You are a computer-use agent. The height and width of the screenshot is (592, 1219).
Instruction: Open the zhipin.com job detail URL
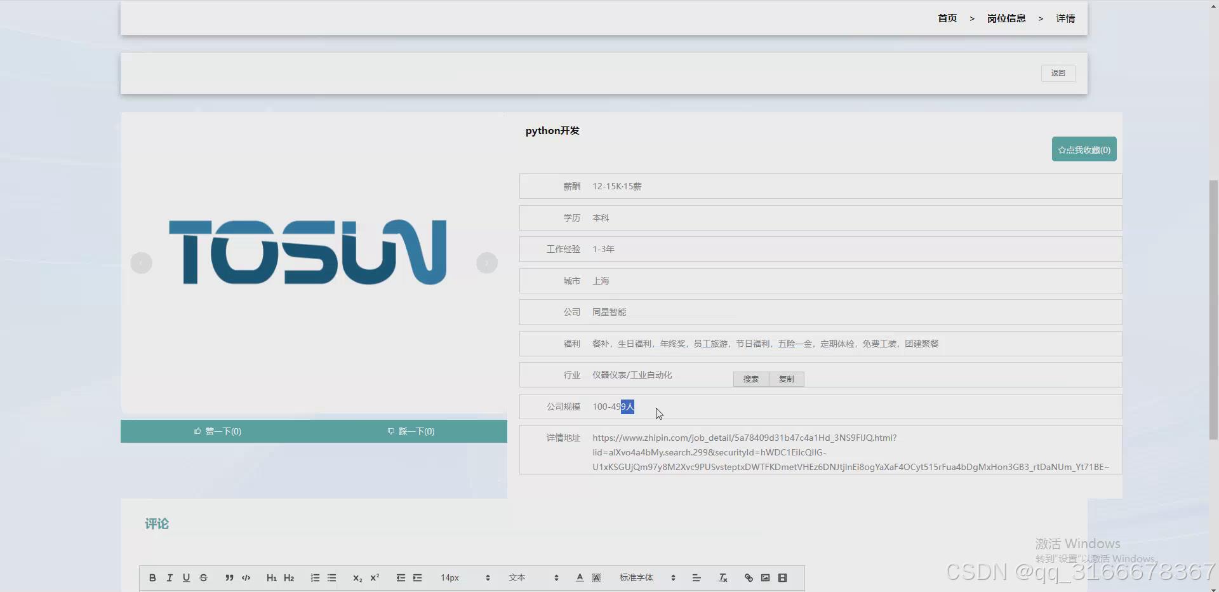point(851,452)
